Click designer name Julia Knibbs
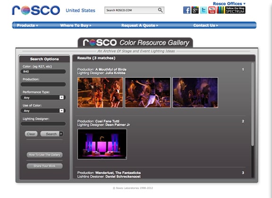This screenshot has width=272, height=198. (115, 73)
